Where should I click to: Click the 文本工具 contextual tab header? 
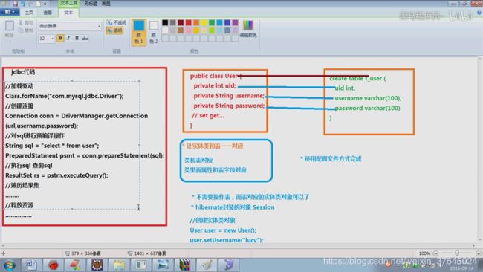68,4
